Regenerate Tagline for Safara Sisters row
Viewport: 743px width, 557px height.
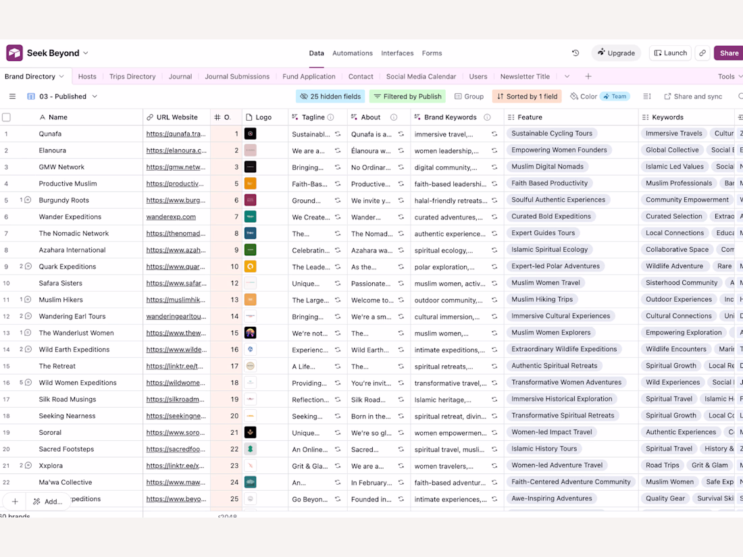[338, 284]
